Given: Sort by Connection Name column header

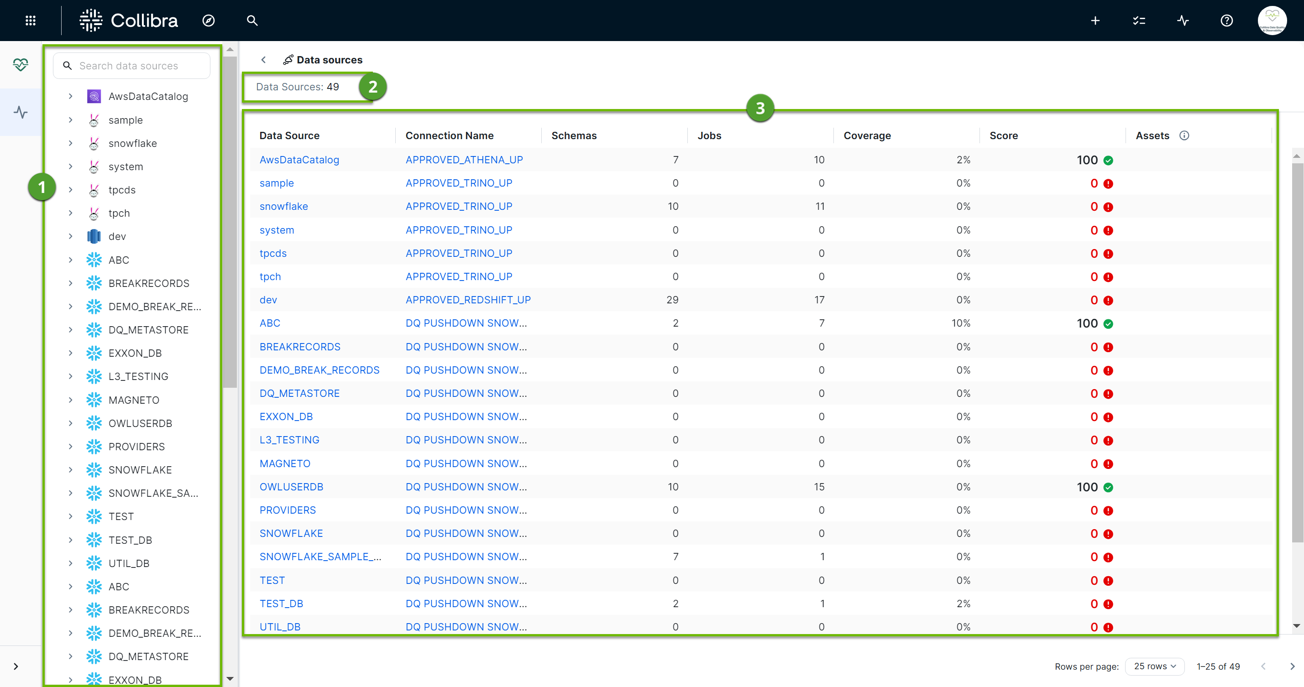Looking at the screenshot, I should point(450,135).
